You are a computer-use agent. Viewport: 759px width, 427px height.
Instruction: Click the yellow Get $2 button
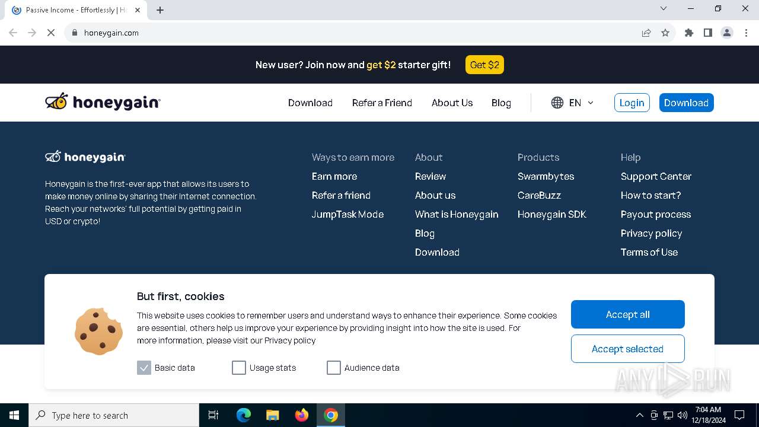[x=484, y=65]
